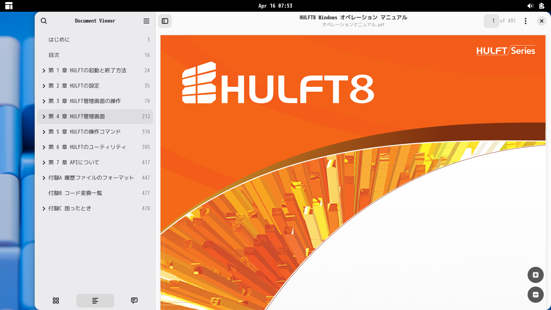Image resolution: width=551 pixels, height=310 pixels.
Task: Click the Document Viewer sidebar title
Action: pos(95,21)
